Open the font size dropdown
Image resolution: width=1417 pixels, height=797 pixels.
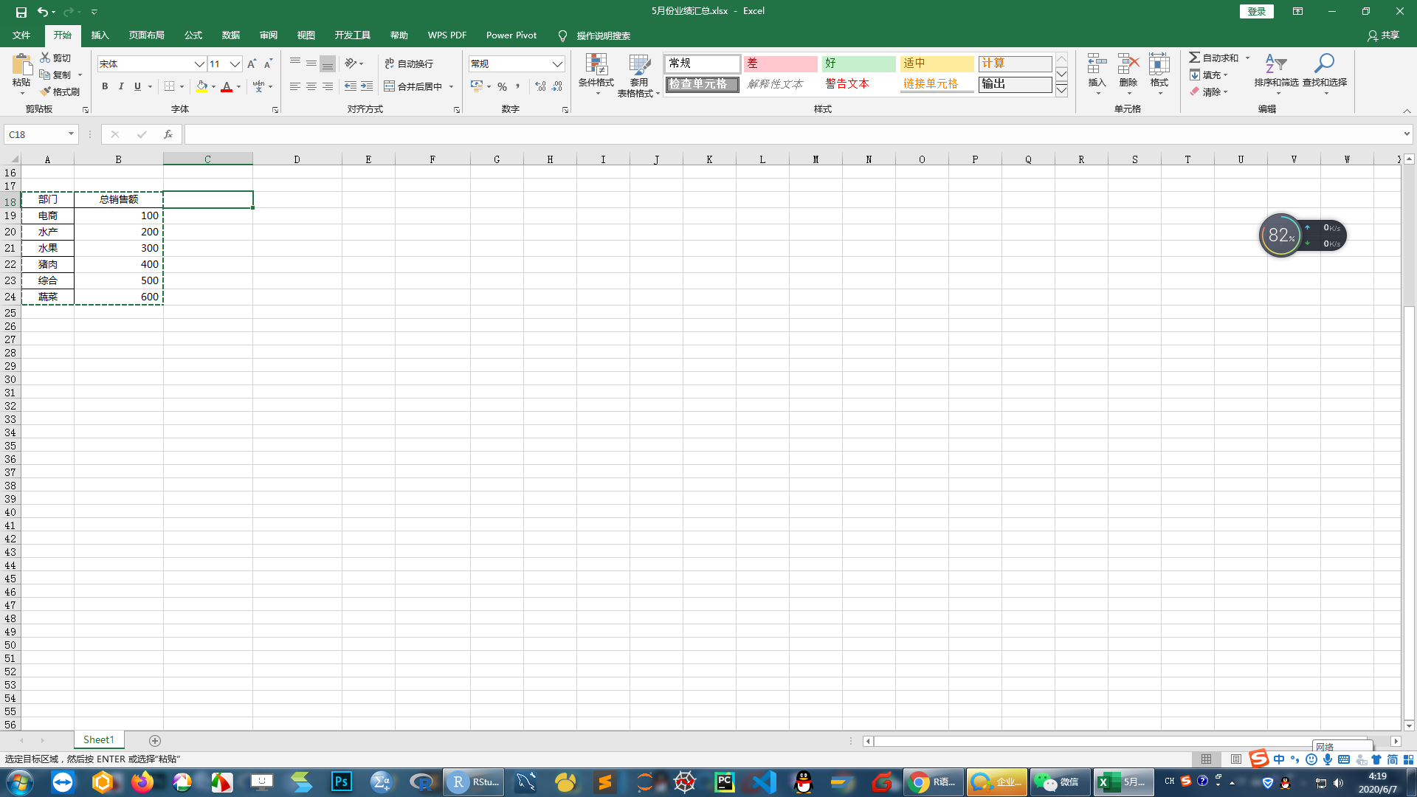(235, 64)
